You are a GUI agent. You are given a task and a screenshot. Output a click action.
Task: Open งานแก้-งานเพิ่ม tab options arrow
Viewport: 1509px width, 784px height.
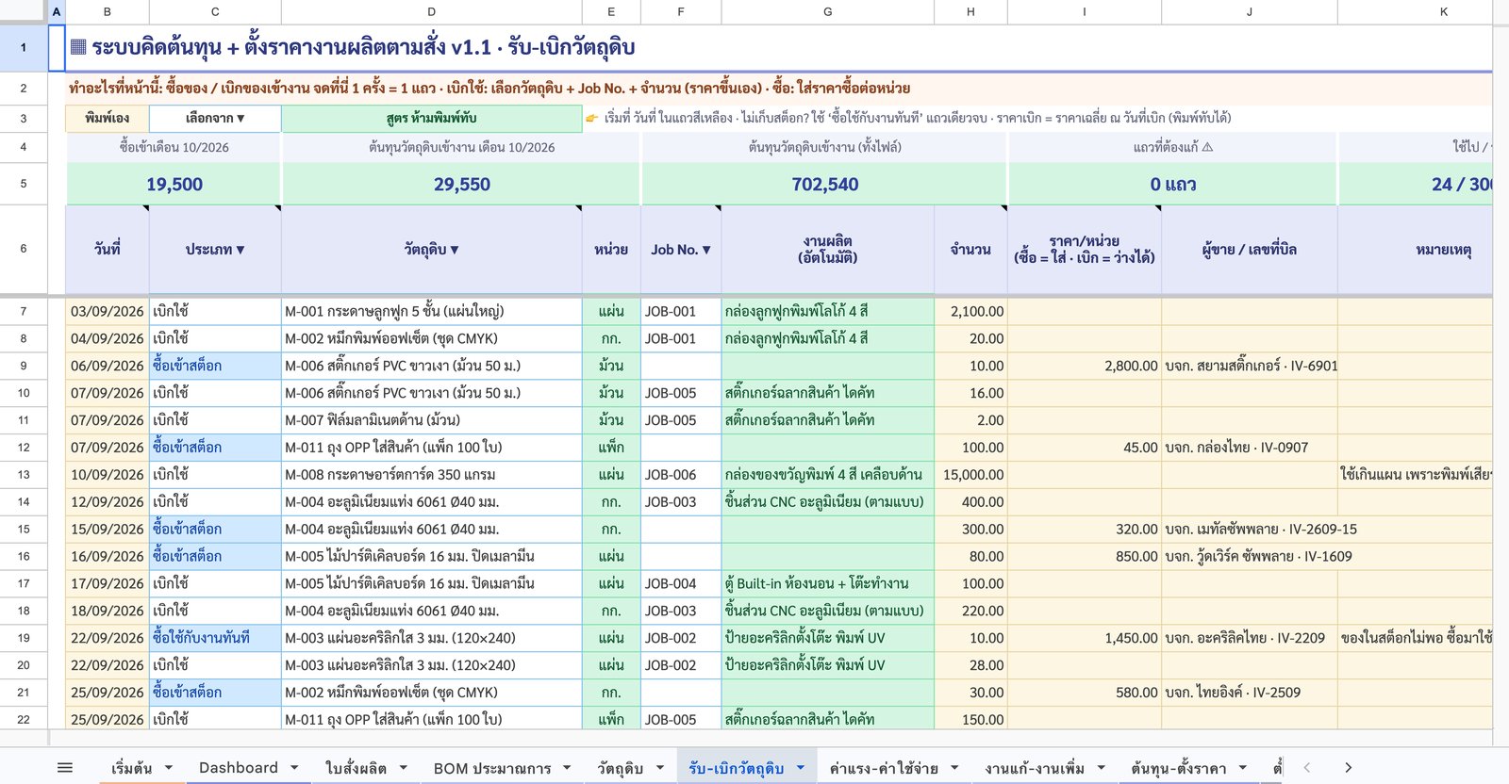[1101, 768]
